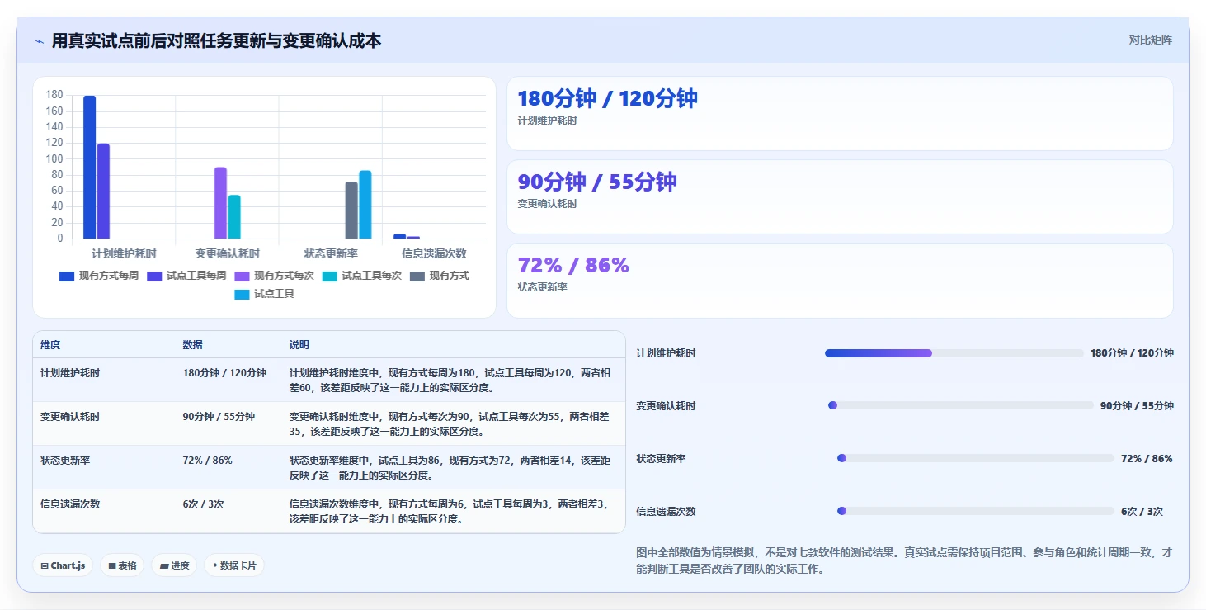The width and height of the screenshot is (1206, 610).
Task: Click the 变更确认耗时 progress bar
Action: 961,405
